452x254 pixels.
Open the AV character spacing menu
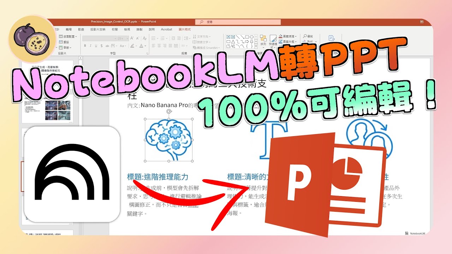114,46
